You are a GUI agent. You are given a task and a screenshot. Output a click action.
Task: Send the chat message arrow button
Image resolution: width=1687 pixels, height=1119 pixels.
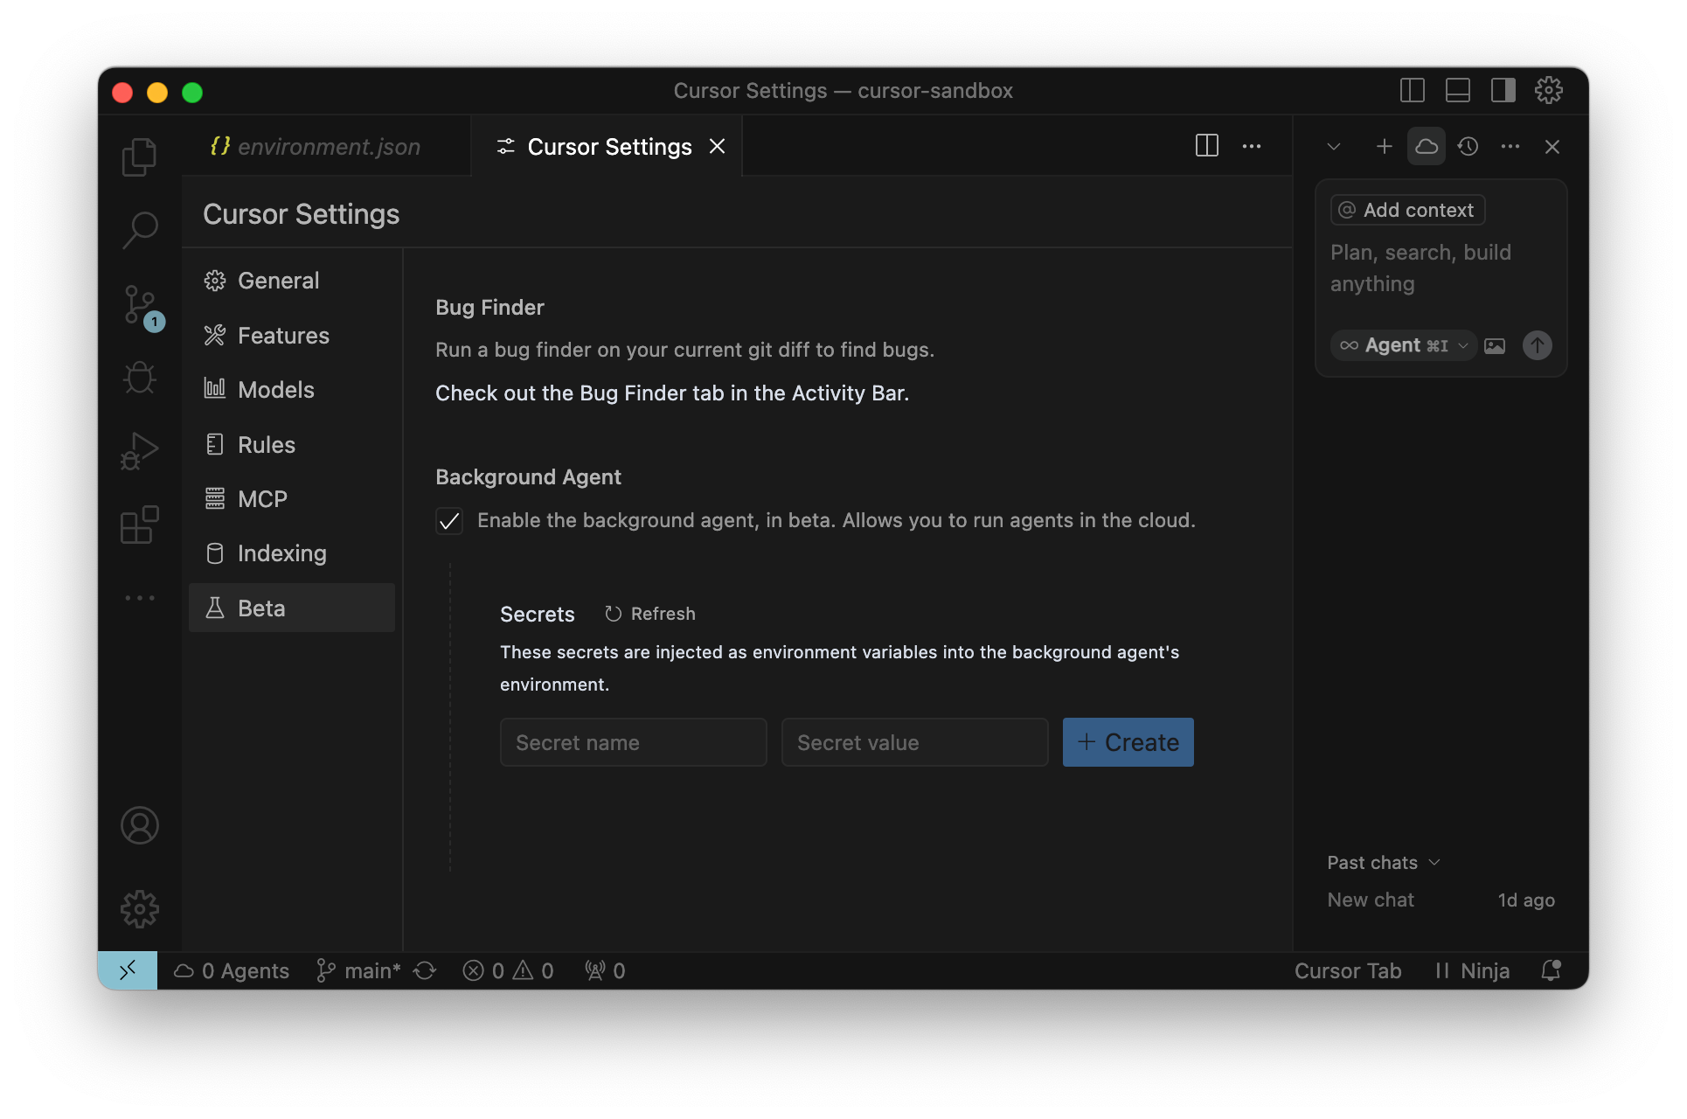coord(1538,345)
